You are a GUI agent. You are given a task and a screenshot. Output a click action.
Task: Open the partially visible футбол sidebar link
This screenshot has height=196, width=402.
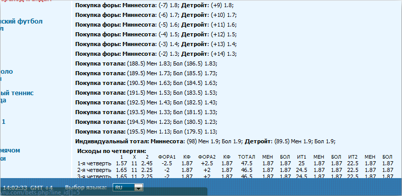point(21,21)
